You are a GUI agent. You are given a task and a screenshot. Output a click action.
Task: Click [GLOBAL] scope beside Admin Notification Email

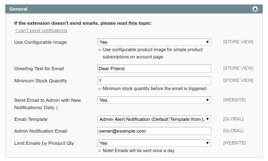click(233, 131)
